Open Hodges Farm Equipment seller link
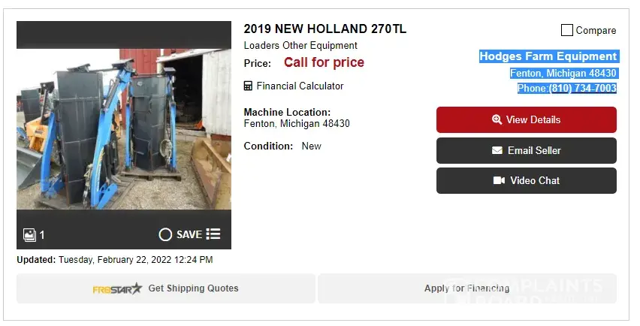This screenshot has height=326, width=640. (548, 56)
